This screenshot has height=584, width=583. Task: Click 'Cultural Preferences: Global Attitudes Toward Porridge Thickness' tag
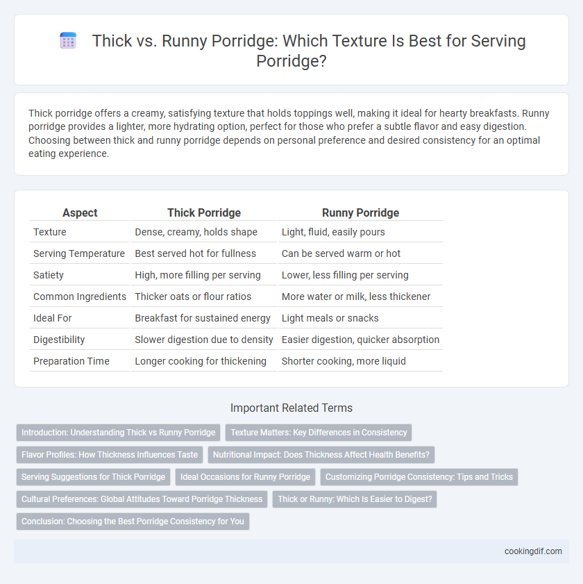(x=142, y=499)
